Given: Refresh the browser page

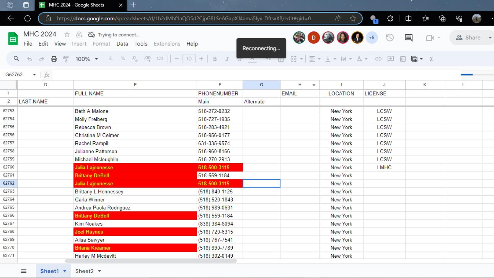Looking at the screenshot, I should (x=28, y=18).
